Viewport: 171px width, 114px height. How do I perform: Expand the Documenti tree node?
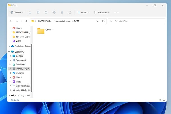point(11,60)
